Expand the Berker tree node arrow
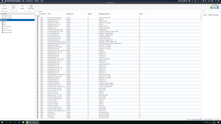 click(x=1, y=22)
